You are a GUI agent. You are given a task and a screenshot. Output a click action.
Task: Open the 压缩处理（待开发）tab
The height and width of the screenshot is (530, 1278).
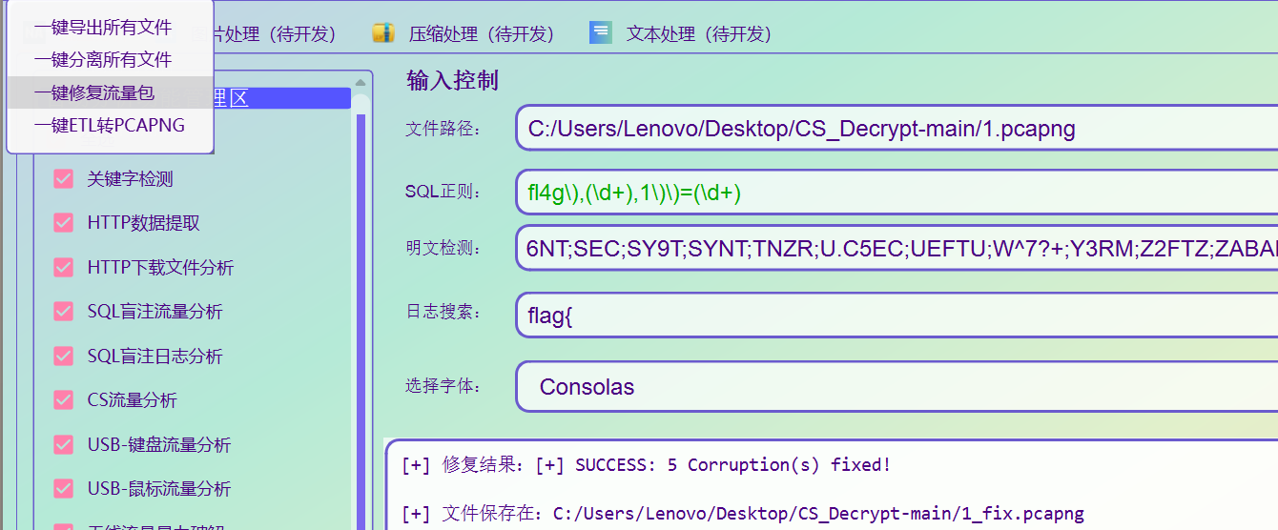[x=464, y=33]
